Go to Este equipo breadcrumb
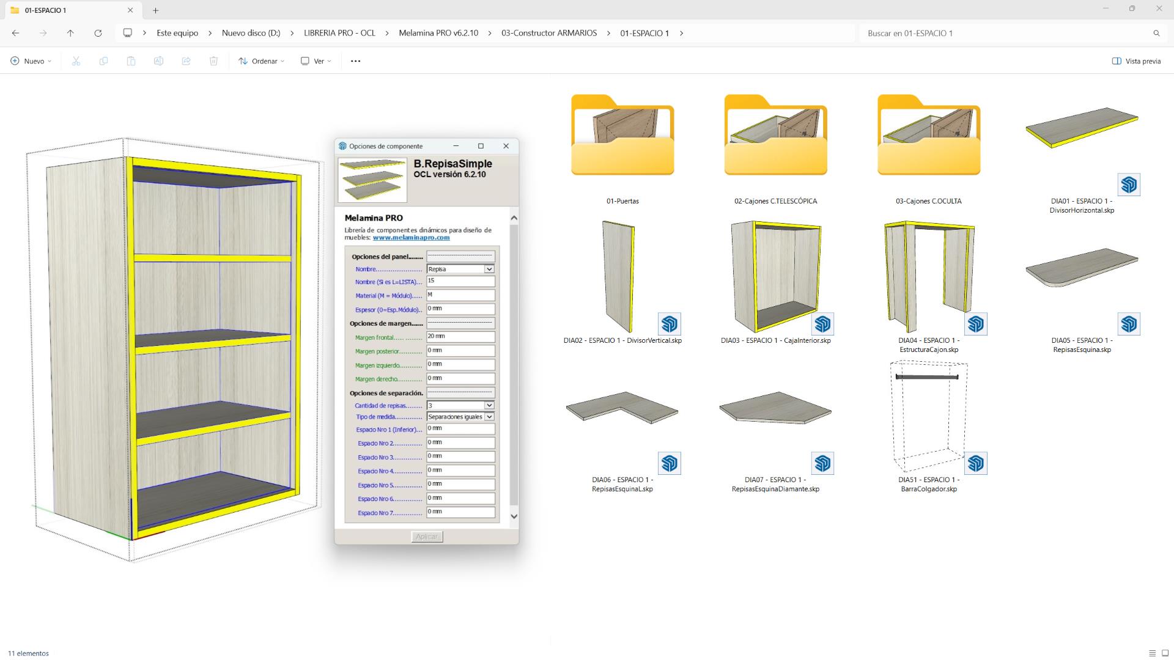 (x=177, y=33)
